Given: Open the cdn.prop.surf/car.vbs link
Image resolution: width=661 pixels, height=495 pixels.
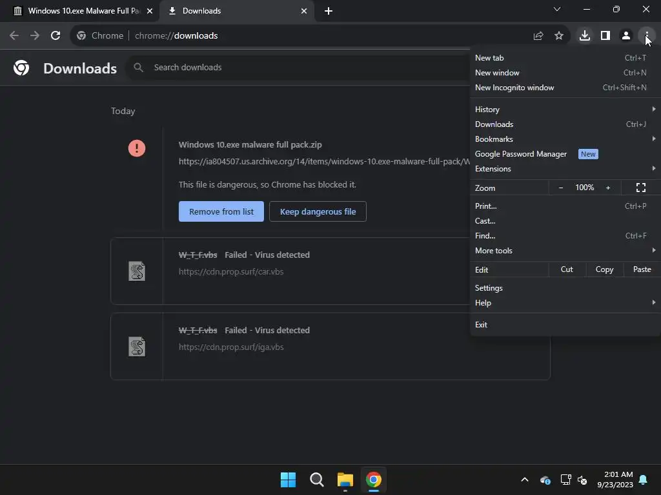Looking at the screenshot, I should click(231, 271).
